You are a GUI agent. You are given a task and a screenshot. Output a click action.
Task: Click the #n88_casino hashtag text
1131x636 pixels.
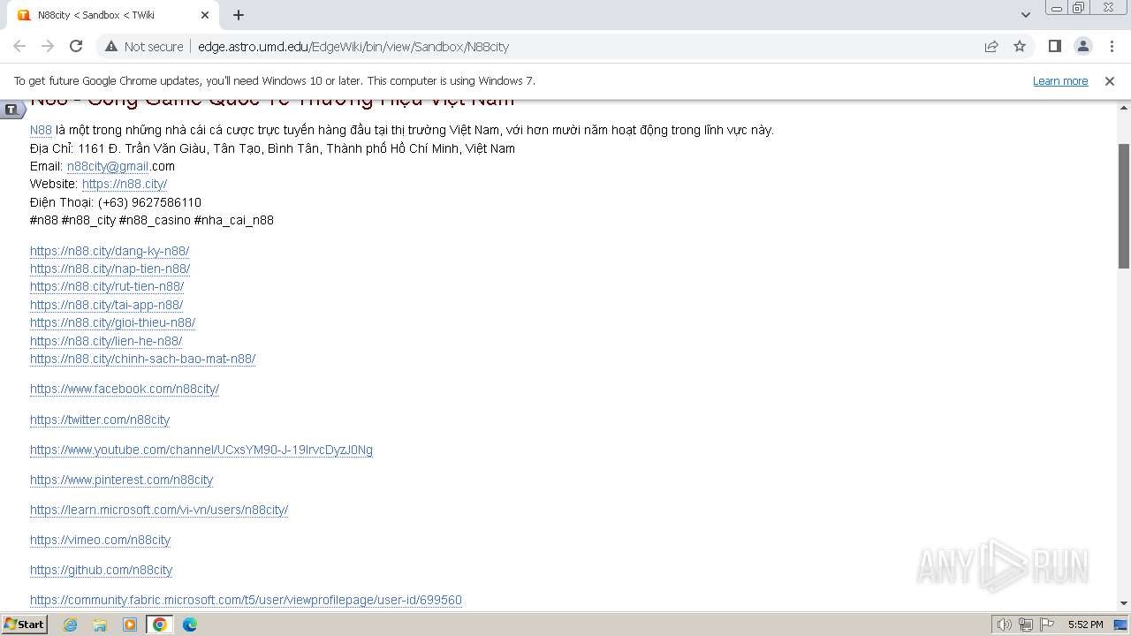click(x=155, y=220)
